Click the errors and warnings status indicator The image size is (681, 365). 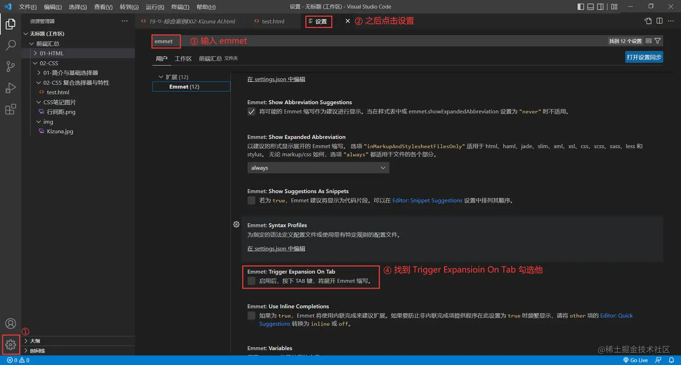pos(18,360)
